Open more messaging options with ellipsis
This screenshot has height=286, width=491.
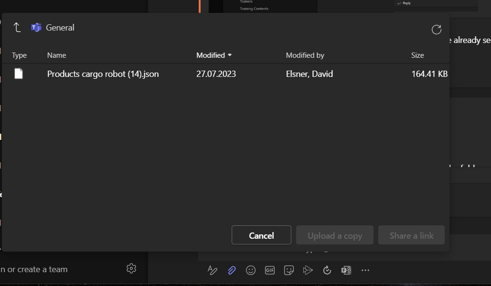[365, 270]
